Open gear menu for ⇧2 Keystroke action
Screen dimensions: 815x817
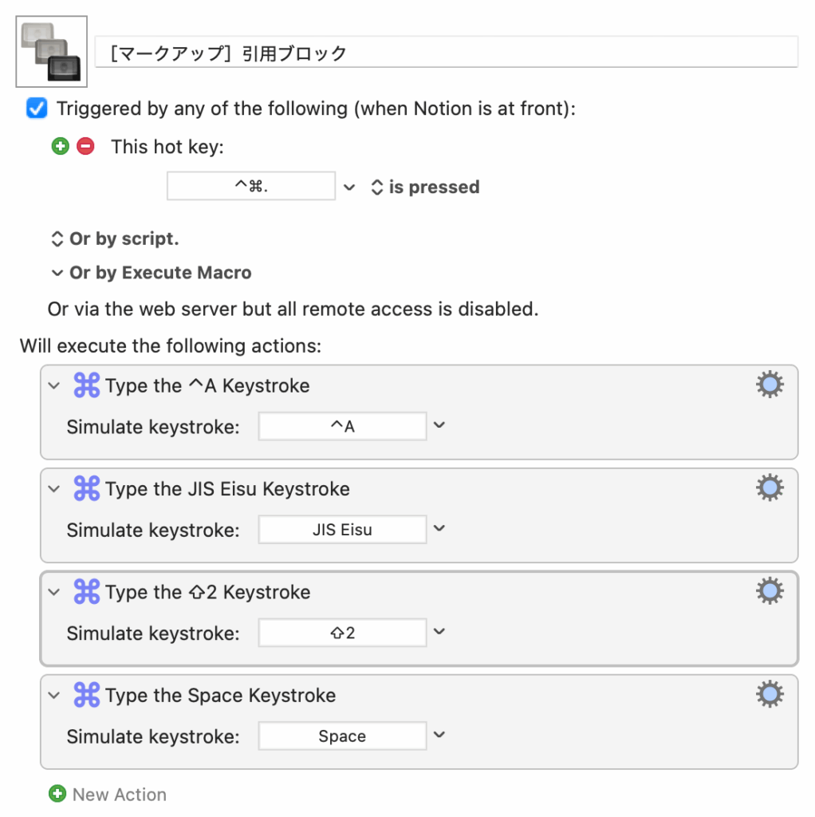[x=769, y=591]
